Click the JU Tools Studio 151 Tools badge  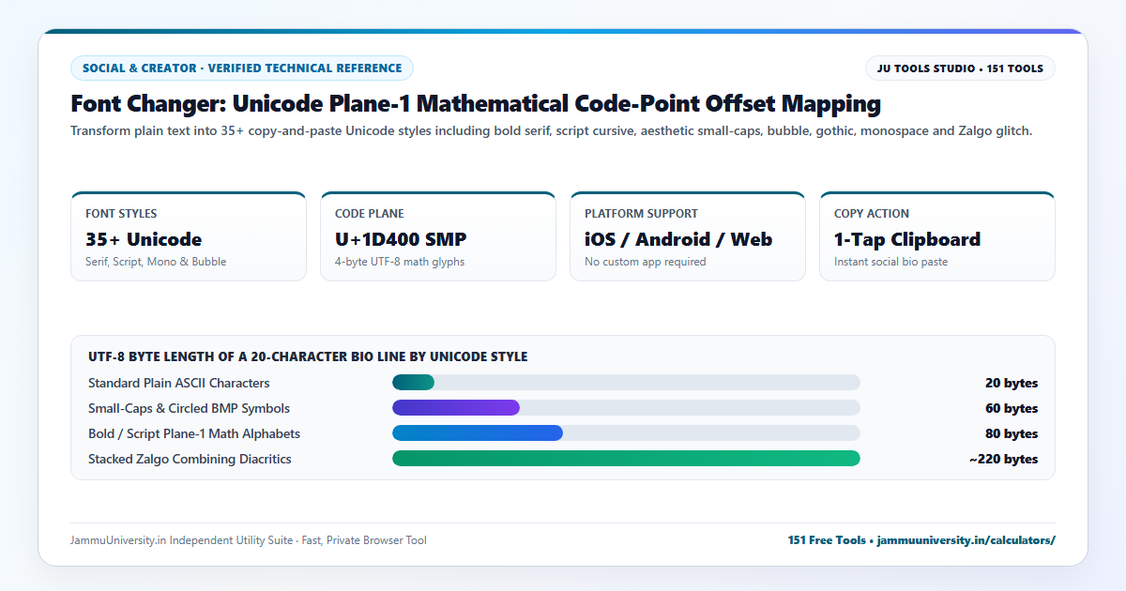coord(960,68)
